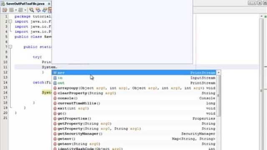The image size is (267, 150).
Task: Choose exit(int arg0) suggestion
Action: pos(134,108)
